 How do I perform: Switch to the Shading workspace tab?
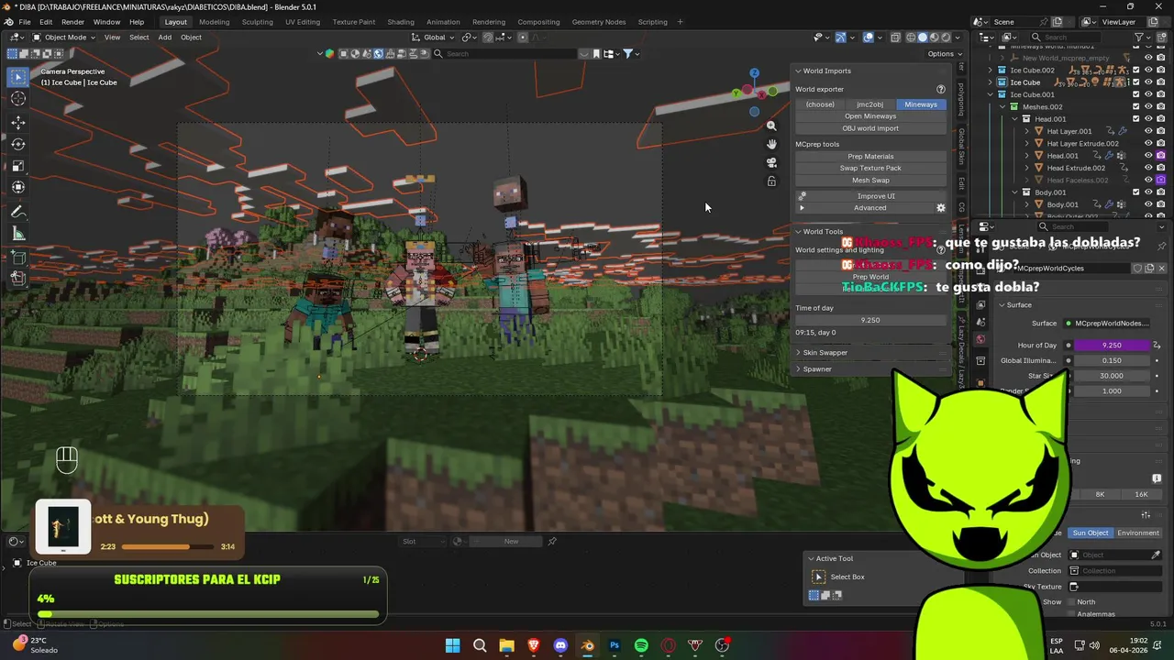point(401,22)
